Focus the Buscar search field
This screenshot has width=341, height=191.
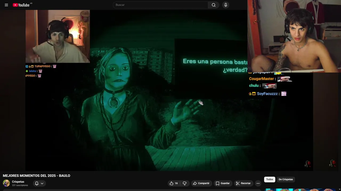tap(161, 5)
